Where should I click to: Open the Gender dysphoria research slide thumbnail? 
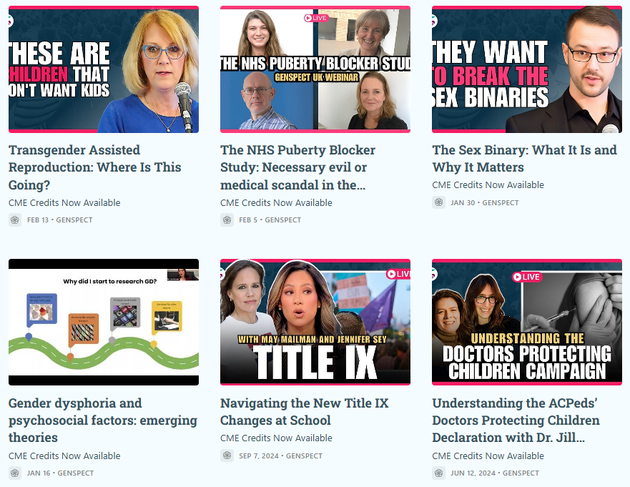(x=104, y=323)
